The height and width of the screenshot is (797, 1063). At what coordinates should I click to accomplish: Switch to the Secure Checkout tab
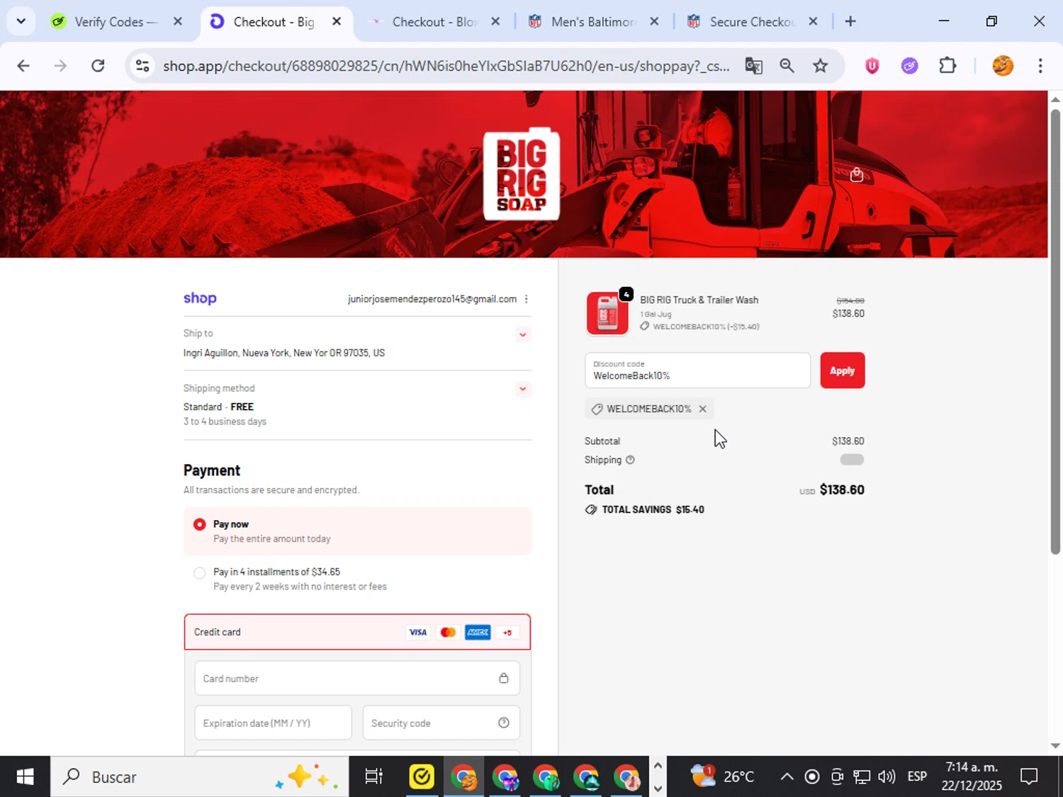click(751, 22)
